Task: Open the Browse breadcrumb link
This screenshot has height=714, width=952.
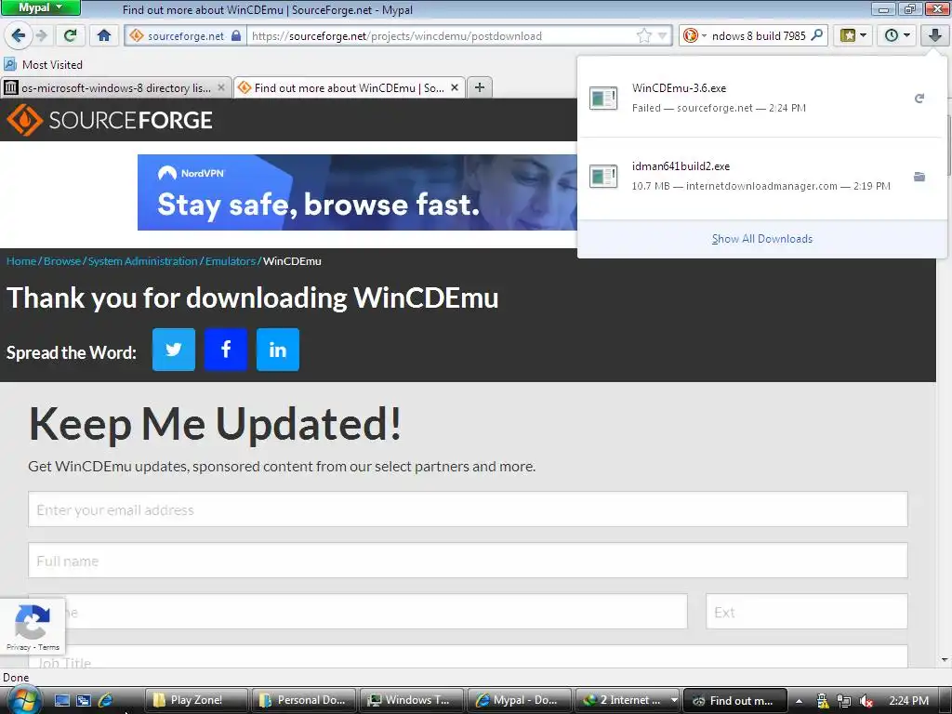Action: 62,261
